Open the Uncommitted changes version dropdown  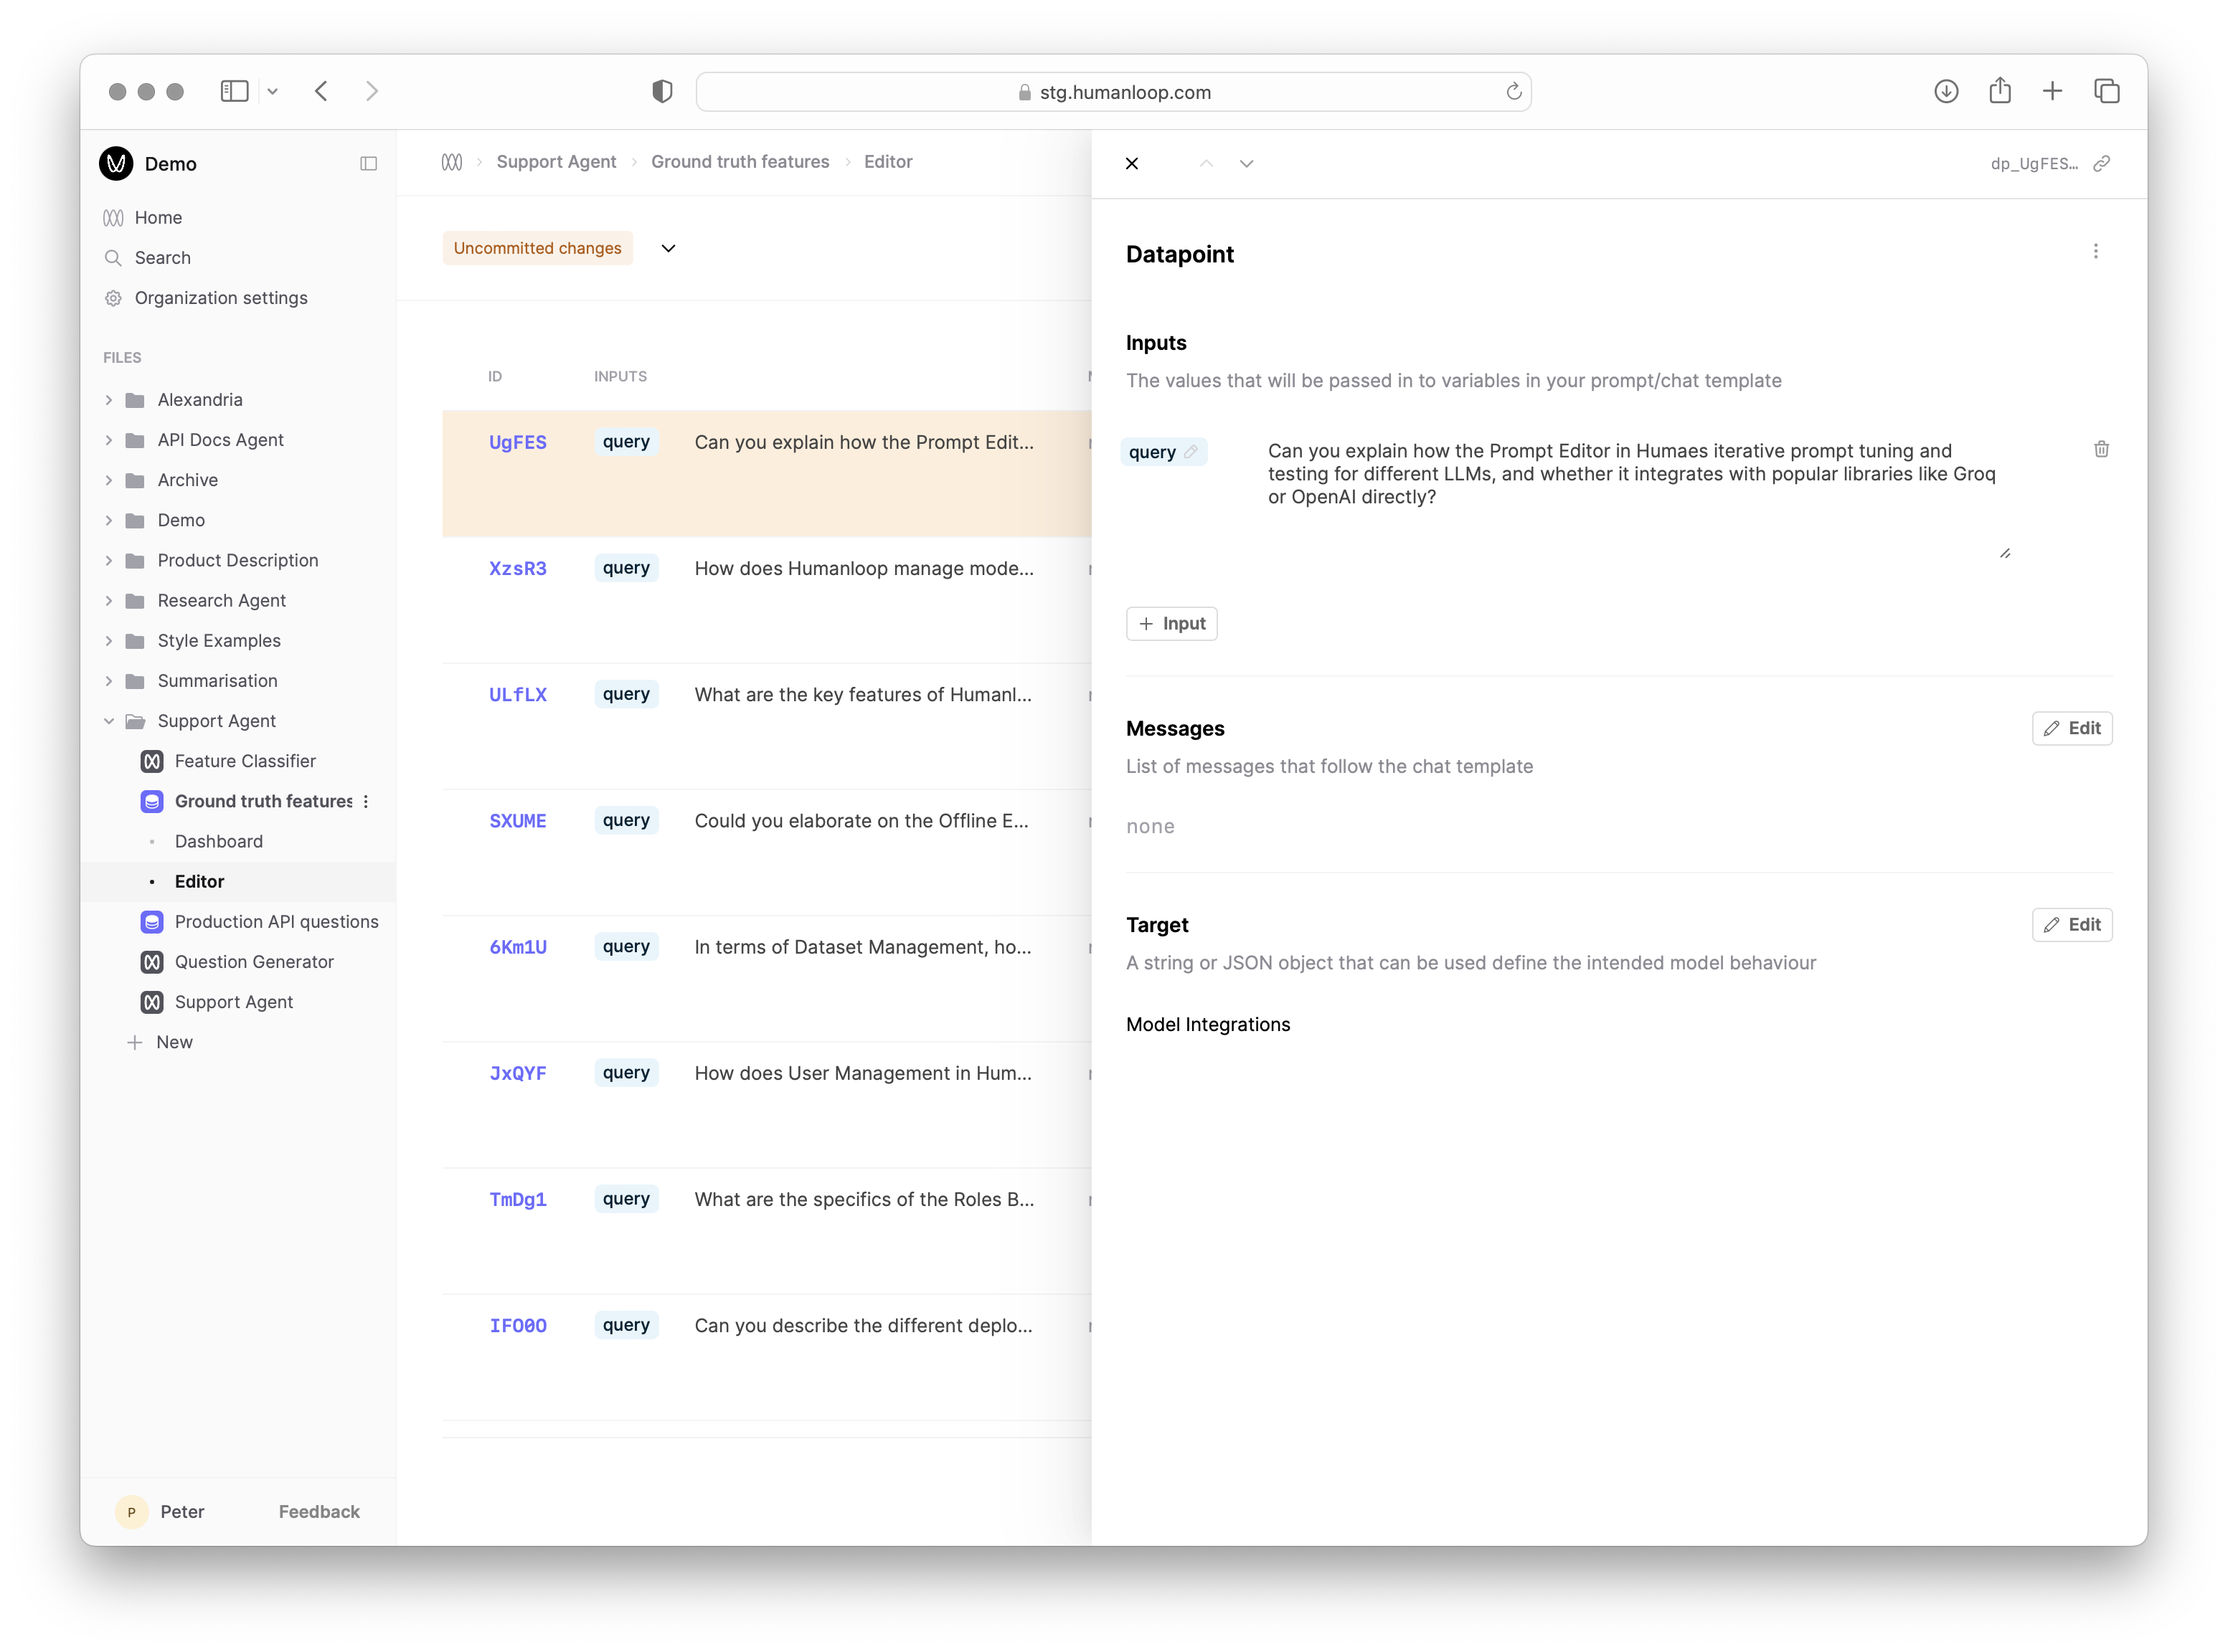pyautogui.click(x=667, y=248)
